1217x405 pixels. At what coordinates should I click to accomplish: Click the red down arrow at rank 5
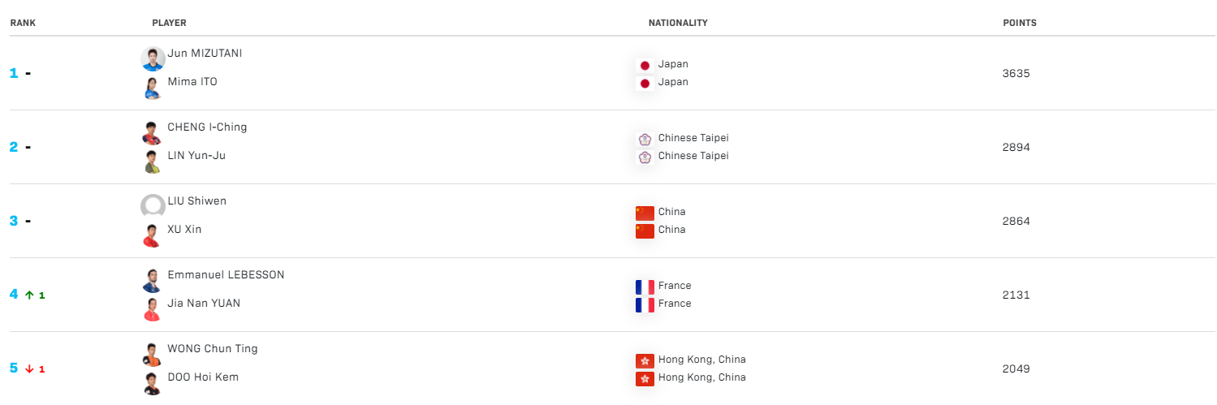click(x=29, y=368)
